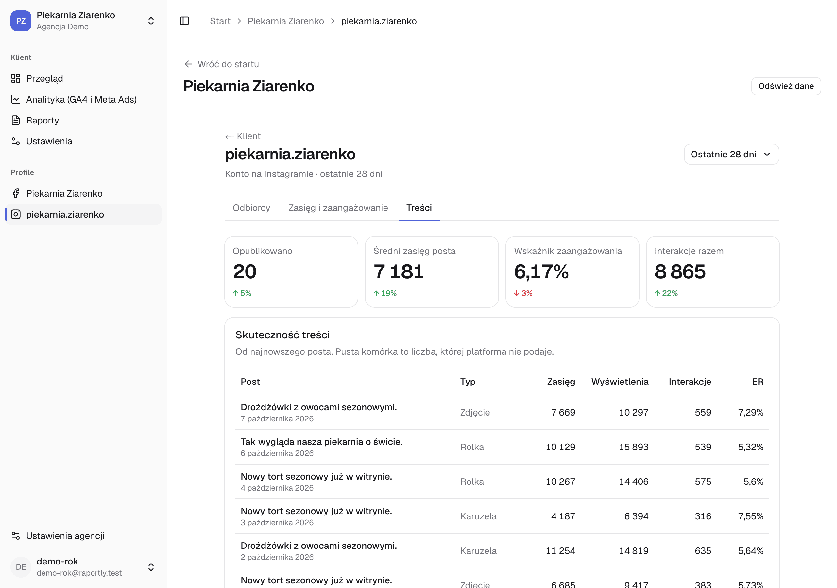Expand the demo-rok account menu
837x588 pixels.
click(x=151, y=567)
